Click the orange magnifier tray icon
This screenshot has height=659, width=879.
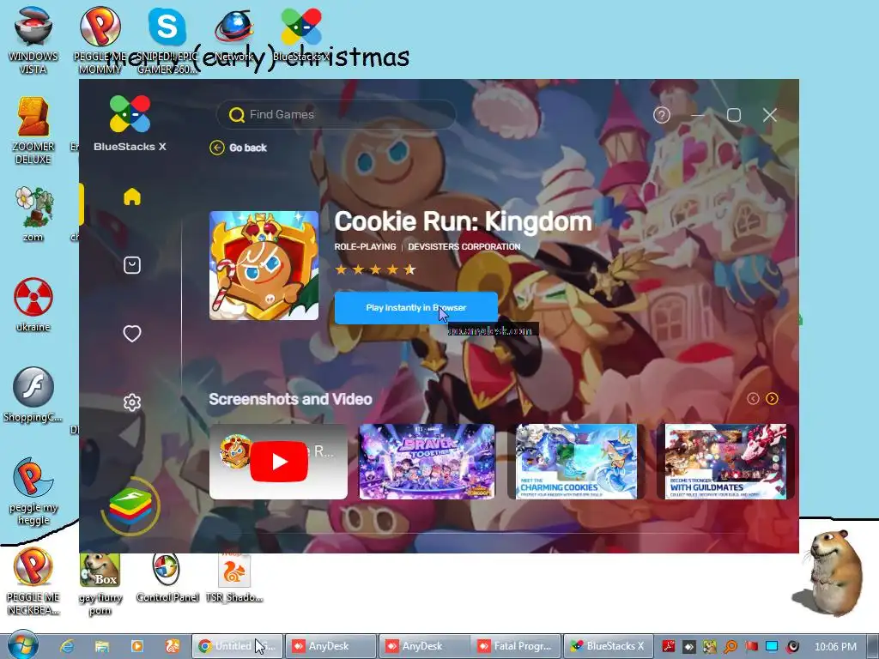click(x=730, y=646)
